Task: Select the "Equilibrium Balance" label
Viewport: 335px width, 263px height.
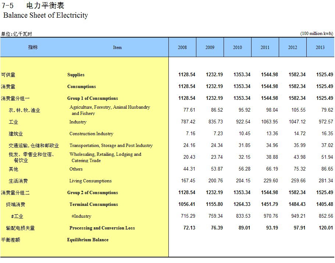Action: point(88,240)
